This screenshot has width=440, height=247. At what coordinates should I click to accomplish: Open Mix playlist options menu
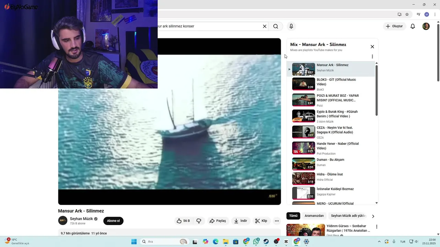372,57
